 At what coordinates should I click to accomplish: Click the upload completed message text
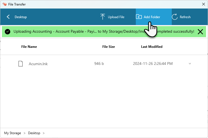click(104, 32)
